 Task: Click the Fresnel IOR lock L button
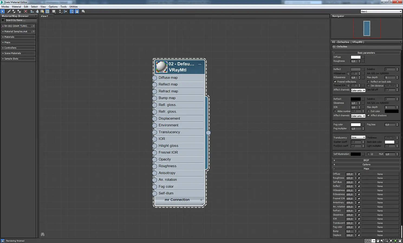pos(349,86)
